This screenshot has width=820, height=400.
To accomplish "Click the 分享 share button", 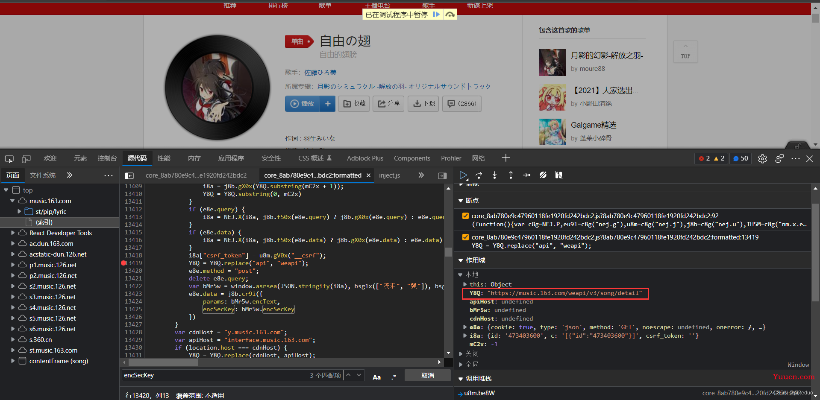I will coord(388,104).
